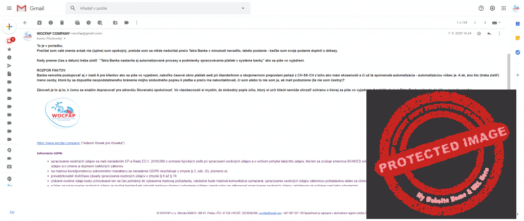
Task: Open Inbox with 3 unread badge
Action: pyautogui.click(x=10, y=41)
